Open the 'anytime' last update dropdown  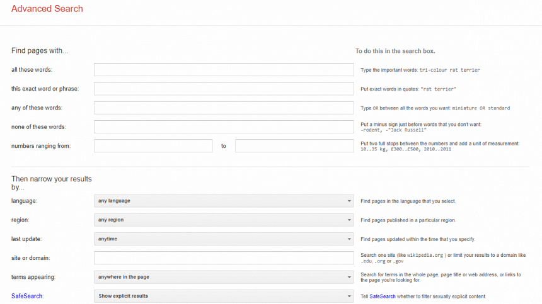pos(224,239)
